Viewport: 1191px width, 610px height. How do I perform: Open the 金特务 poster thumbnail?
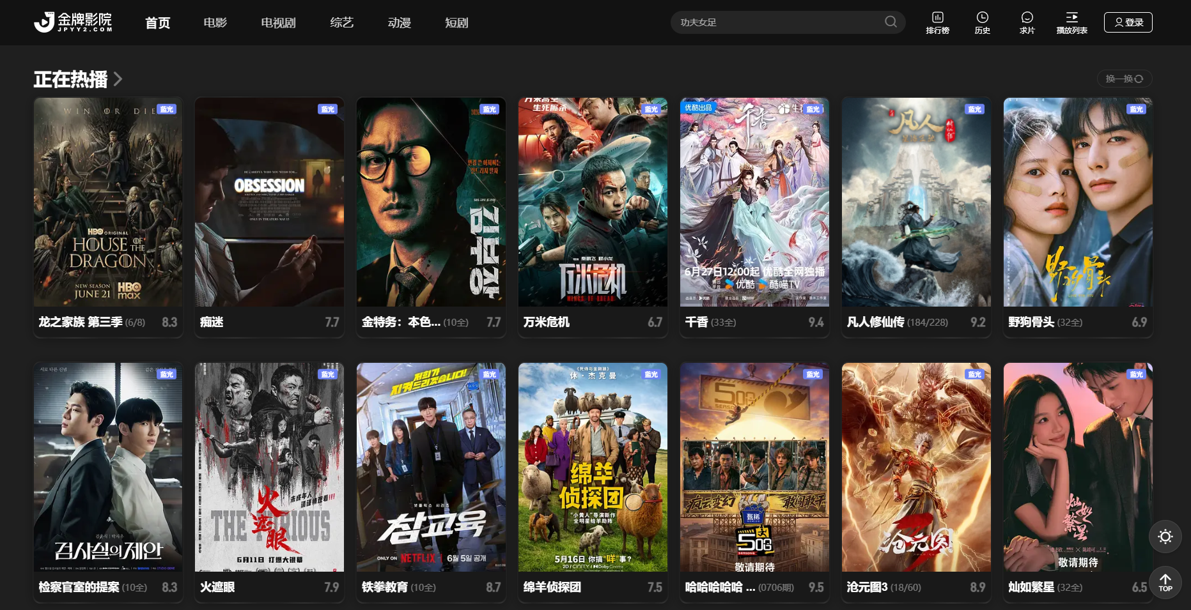pos(431,202)
